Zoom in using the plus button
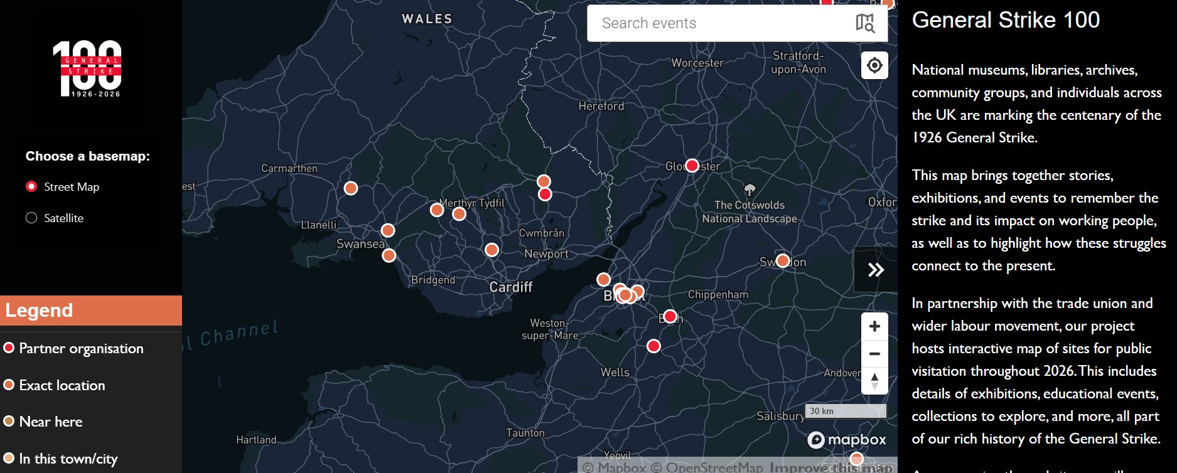 coord(874,326)
